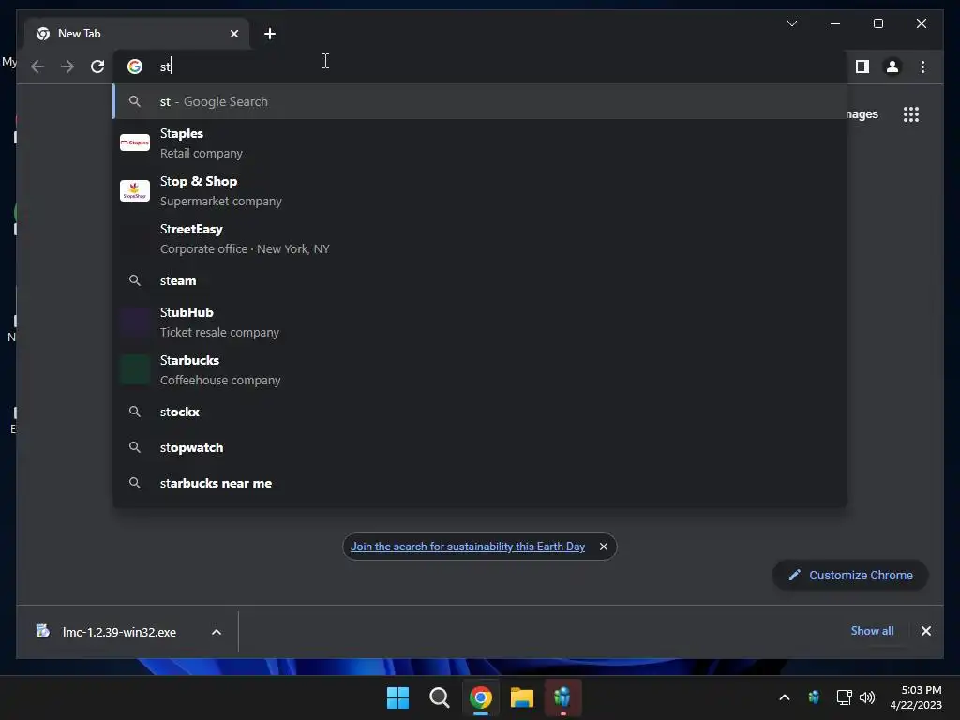
Task: Click the Staples logo thumbnail
Action: coord(135,142)
